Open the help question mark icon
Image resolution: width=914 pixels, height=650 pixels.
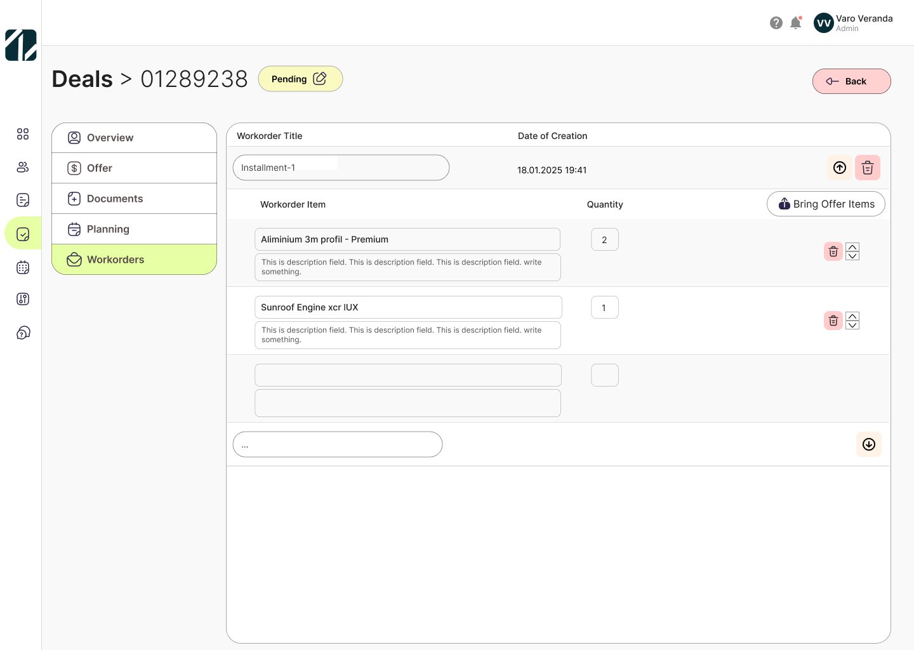pos(776,23)
